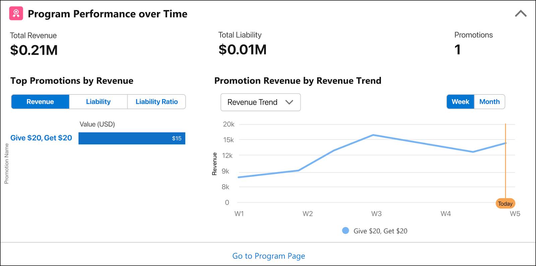Switch chart to Month view
The height and width of the screenshot is (266, 536).
(489, 102)
